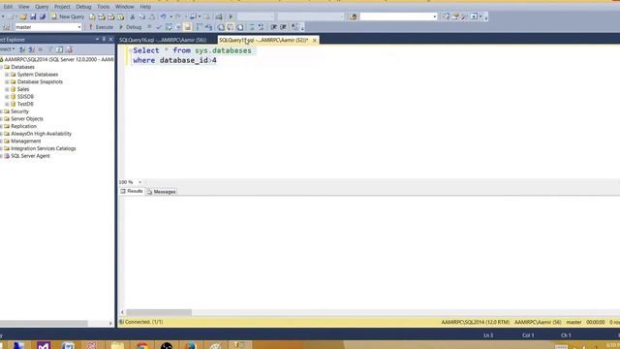
Task: Click the Increase Indent icon
Action: (x=283, y=27)
